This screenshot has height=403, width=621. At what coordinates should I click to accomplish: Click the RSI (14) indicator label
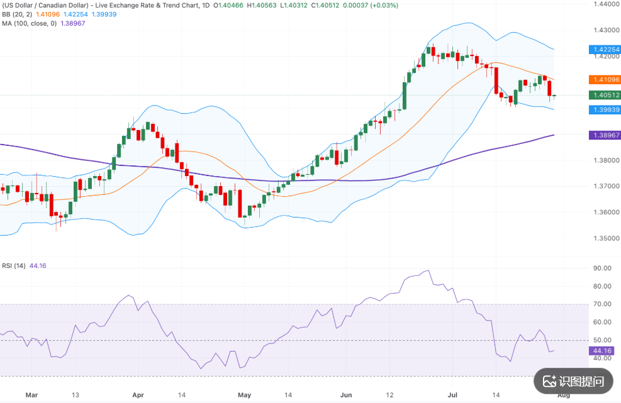coord(14,266)
